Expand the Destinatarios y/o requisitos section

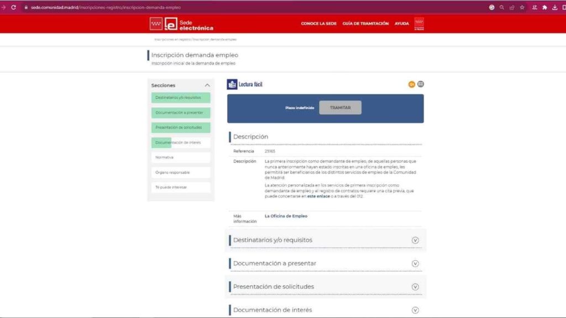click(x=415, y=240)
